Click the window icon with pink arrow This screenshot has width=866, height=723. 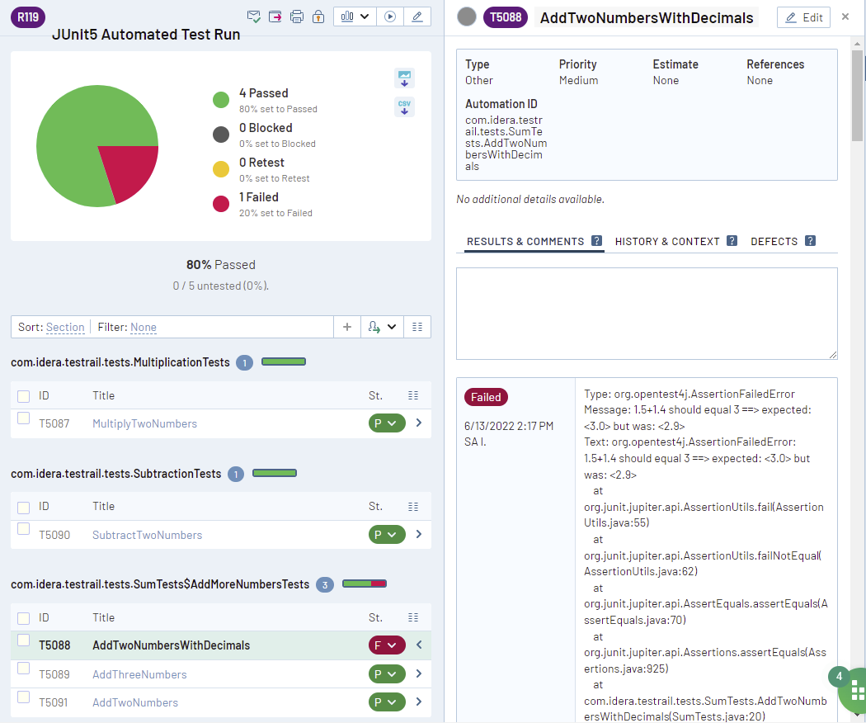(x=276, y=17)
